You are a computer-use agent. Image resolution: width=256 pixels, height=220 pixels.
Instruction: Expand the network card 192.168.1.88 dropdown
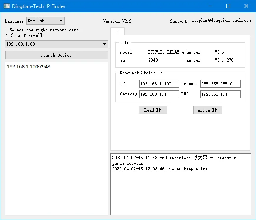[x=56, y=44]
